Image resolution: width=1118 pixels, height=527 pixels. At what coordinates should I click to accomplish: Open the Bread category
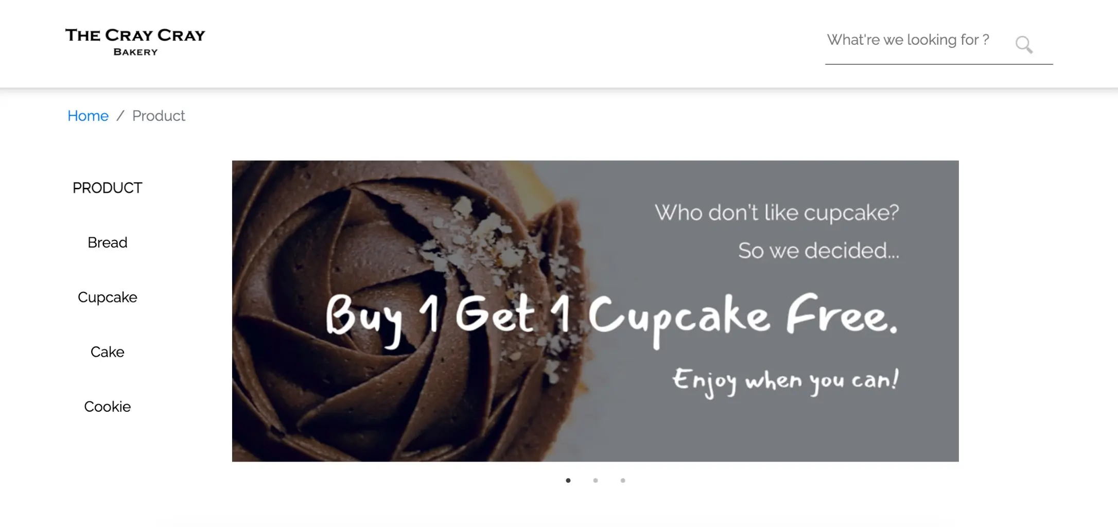(107, 242)
